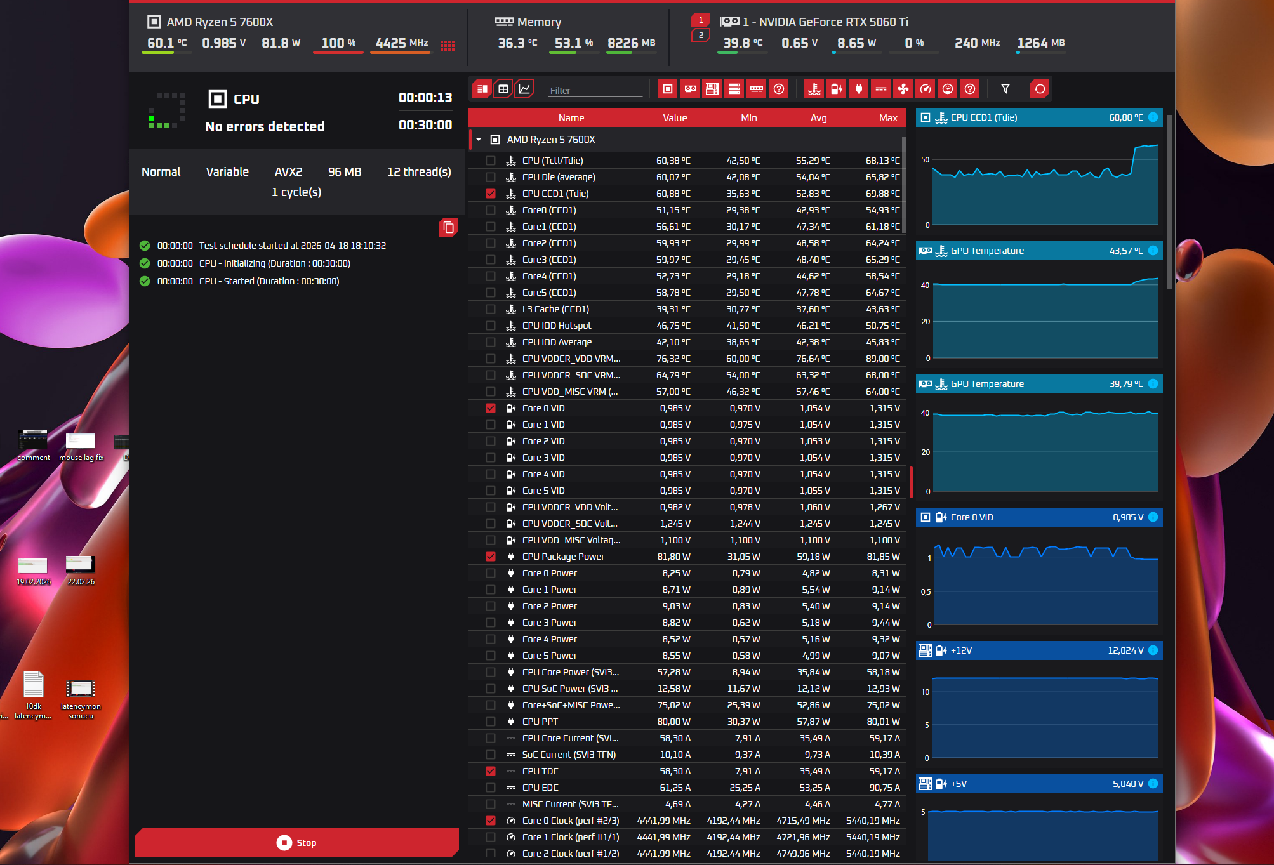Open info for the Core 0 VID graph
Screen dimensions: 1274x865
[x=1153, y=517]
